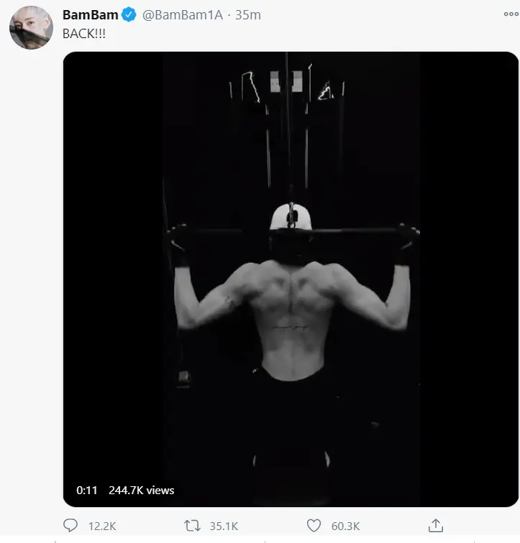Play the video by clicking its center
The image size is (520, 543).
(x=291, y=279)
